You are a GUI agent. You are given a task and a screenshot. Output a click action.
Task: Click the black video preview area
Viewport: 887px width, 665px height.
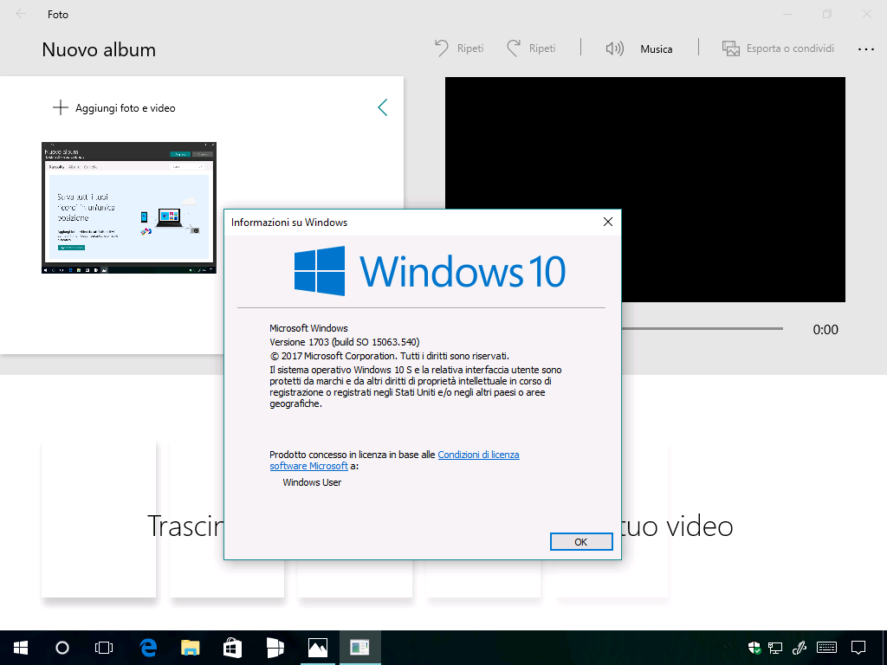(x=644, y=190)
